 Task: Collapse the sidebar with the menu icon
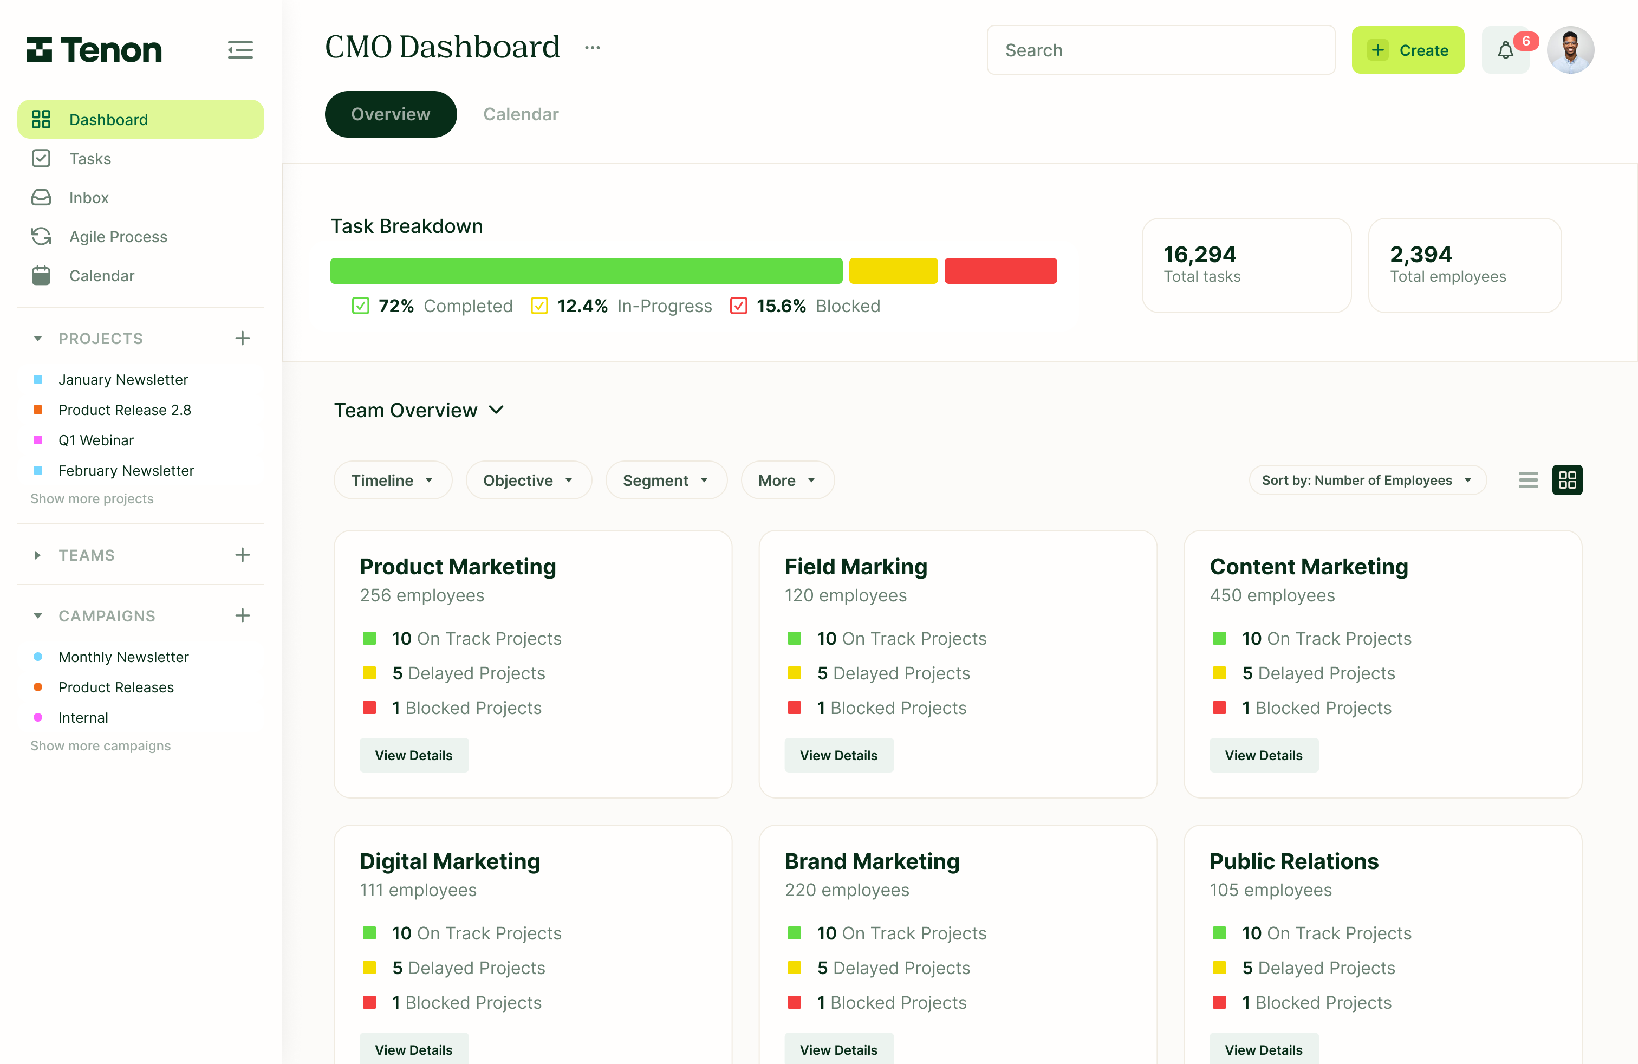[x=240, y=49]
